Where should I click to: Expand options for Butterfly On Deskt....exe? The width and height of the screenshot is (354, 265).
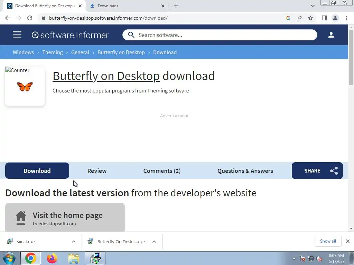pos(154,242)
